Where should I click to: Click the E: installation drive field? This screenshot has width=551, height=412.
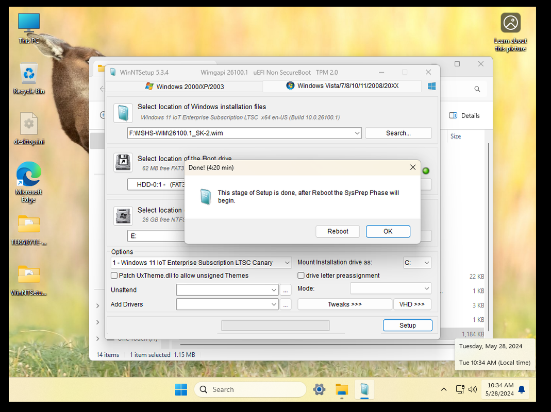[156, 236]
